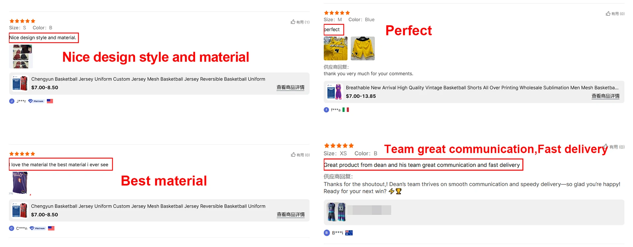The image size is (633, 247).
Task: Click reviewer C***n's avatar icon
Action: coord(12,228)
